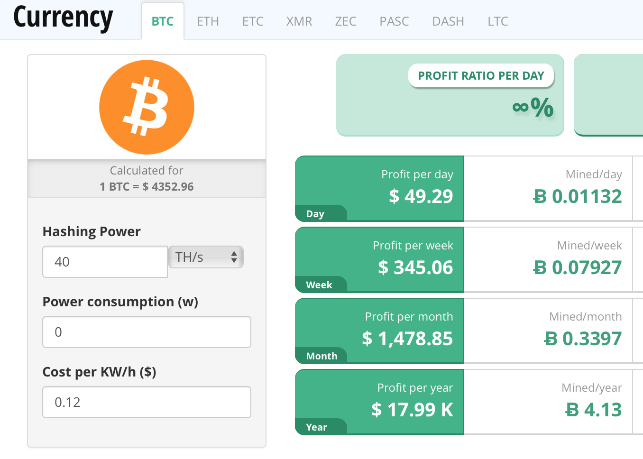Select the LTC currency tab
The image size is (643, 459).
[497, 21]
